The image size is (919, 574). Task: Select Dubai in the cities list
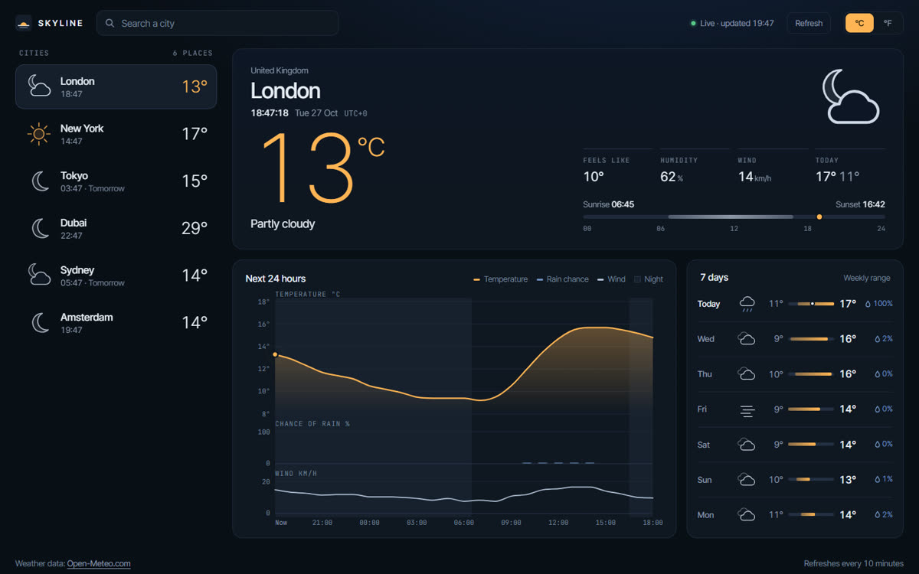[116, 228]
